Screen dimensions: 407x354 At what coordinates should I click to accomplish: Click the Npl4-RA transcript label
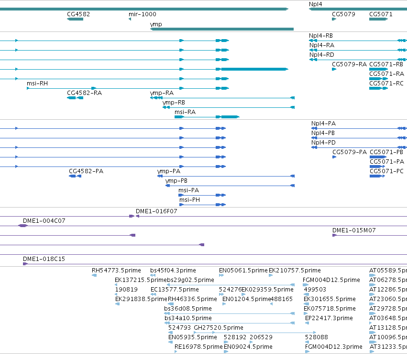[321, 45]
